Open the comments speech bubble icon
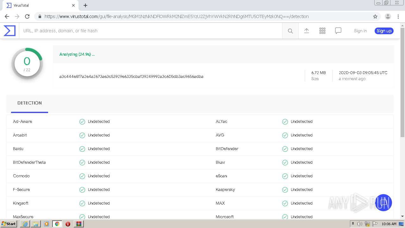The height and width of the screenshot is (228, 405). pos(338,31)
